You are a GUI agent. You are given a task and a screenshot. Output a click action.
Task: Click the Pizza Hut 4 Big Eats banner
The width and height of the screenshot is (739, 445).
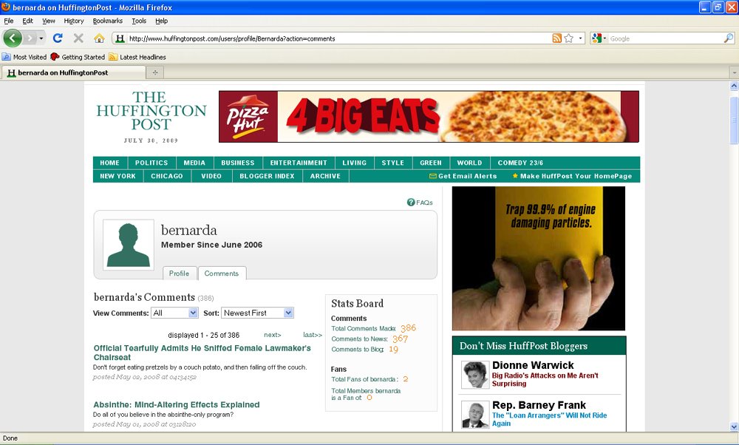point(429,117)
